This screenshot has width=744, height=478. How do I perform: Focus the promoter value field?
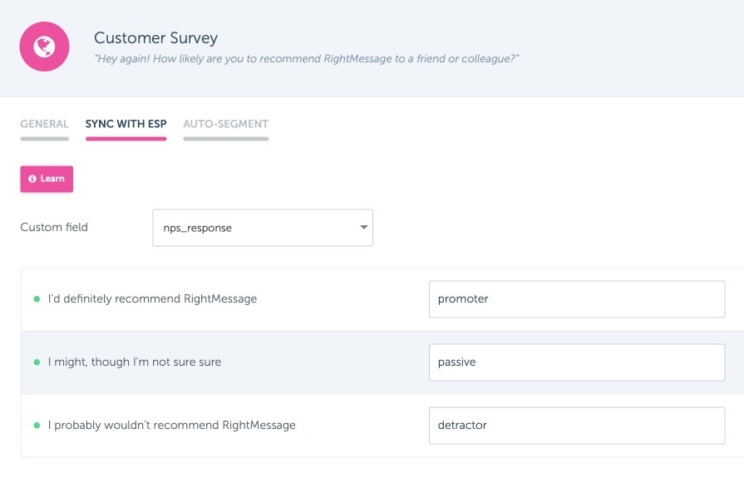(577, 299)
